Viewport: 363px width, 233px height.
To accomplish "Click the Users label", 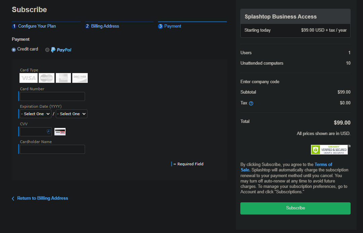I will coord(246,53).
